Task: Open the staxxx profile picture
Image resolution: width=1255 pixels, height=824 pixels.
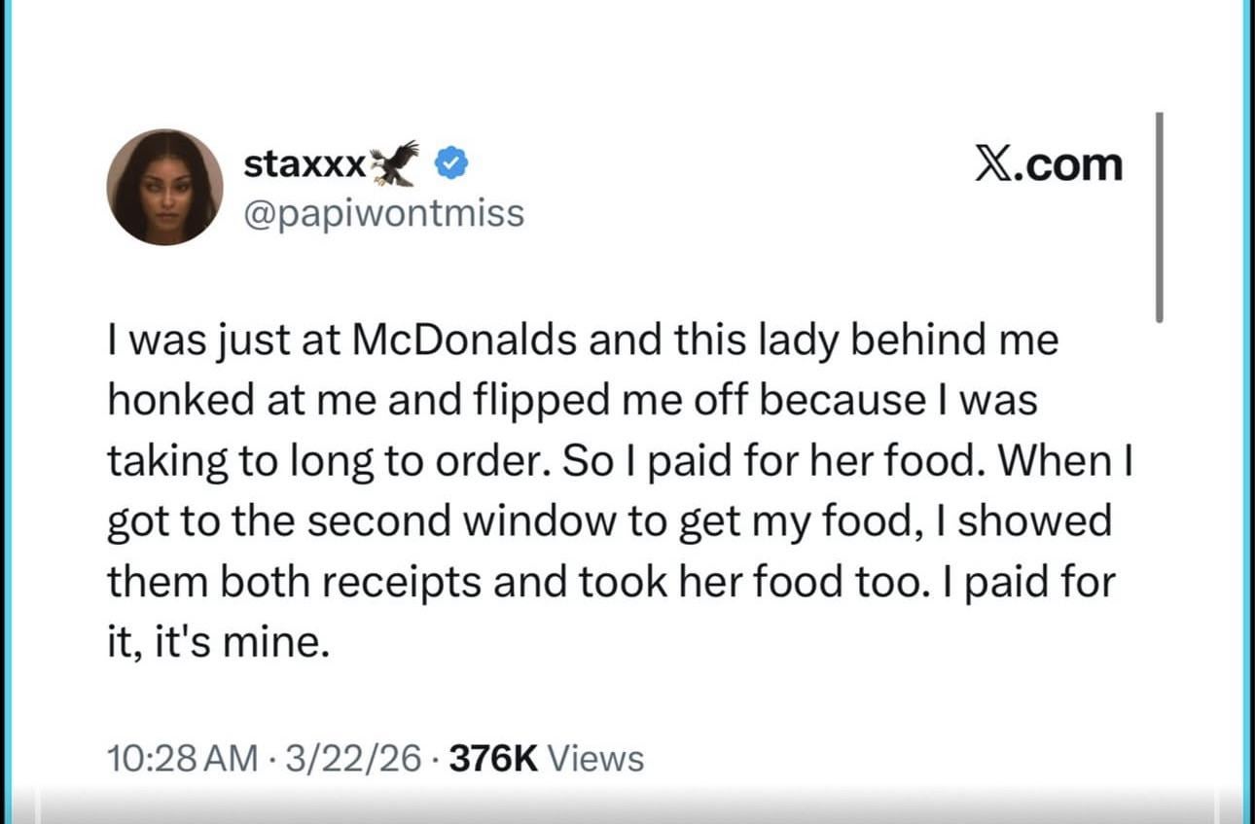Action: 165,187
